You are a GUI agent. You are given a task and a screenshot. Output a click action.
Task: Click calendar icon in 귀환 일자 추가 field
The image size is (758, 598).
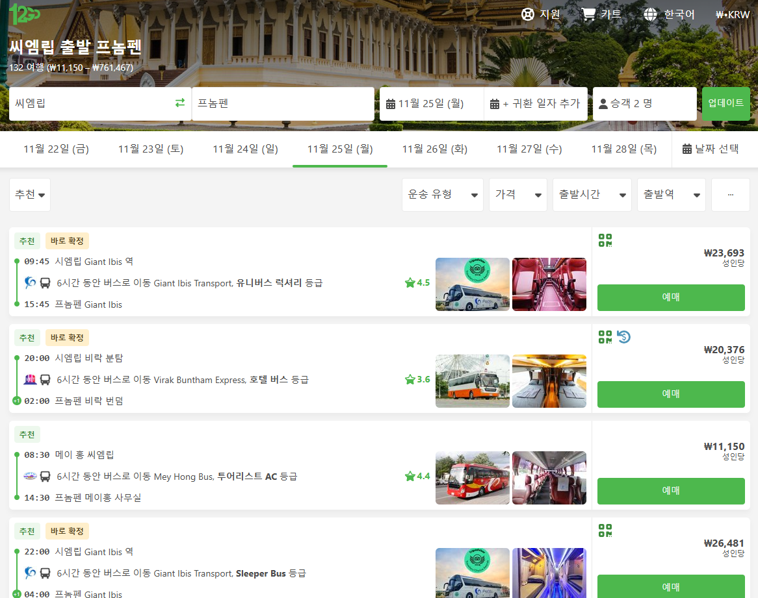coord(495,104)
